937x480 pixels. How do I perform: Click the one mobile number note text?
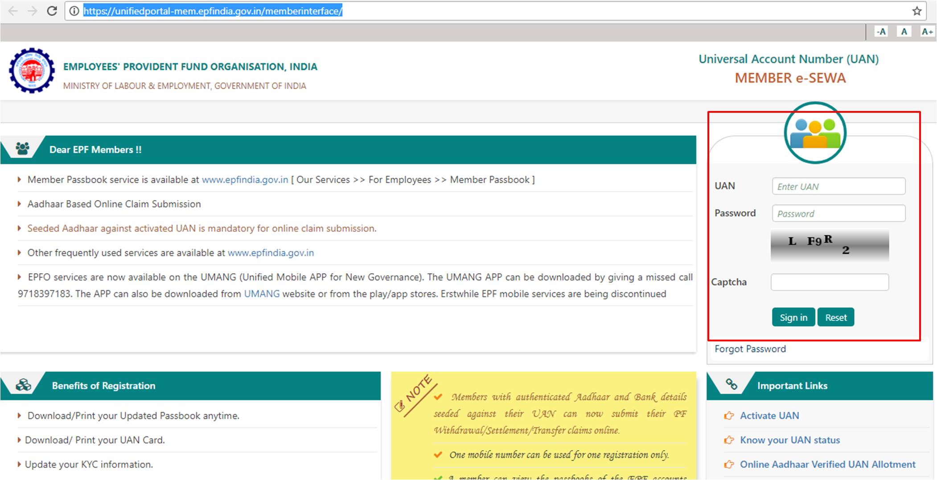pos(559,455)
